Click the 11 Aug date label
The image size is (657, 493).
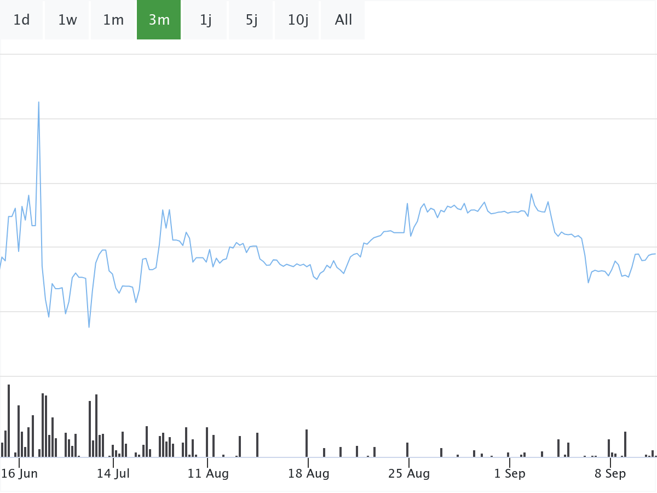tap(208, 474)
